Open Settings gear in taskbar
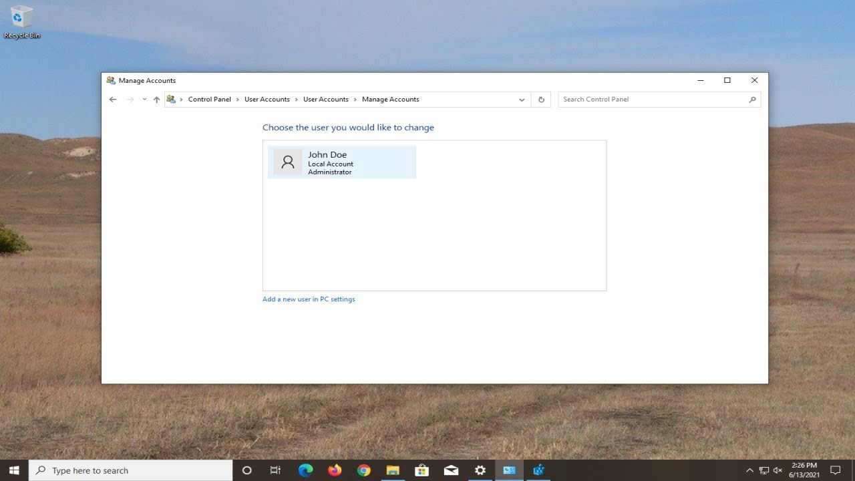The height and width of the screenshot is (481, 855). click(x=480, y=470)
